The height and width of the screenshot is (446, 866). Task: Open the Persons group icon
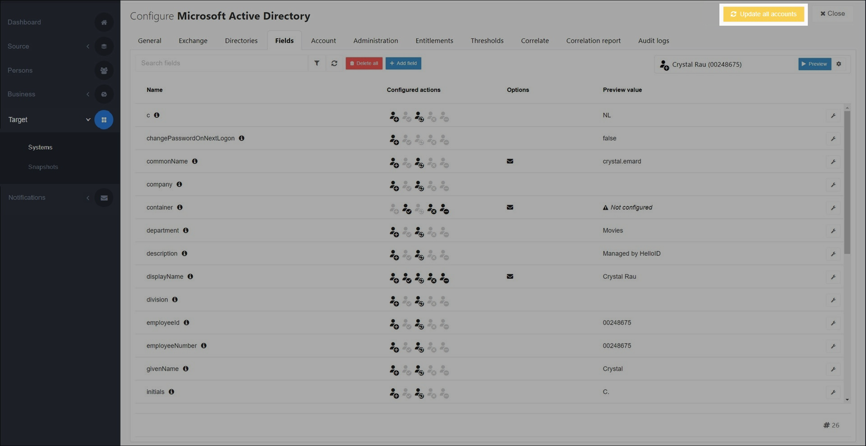pyautogui.click(x=104, y=70)
